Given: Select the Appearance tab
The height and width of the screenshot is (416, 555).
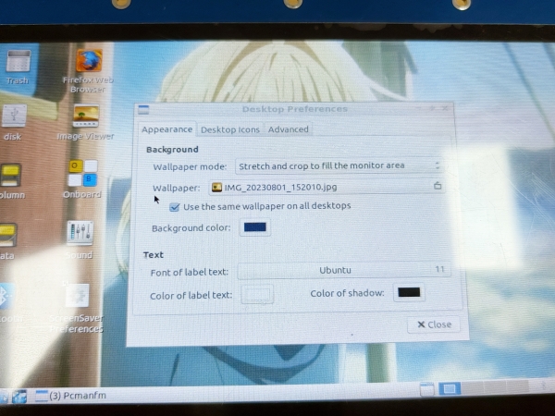Looking at the screenshot, I should 166,130.
